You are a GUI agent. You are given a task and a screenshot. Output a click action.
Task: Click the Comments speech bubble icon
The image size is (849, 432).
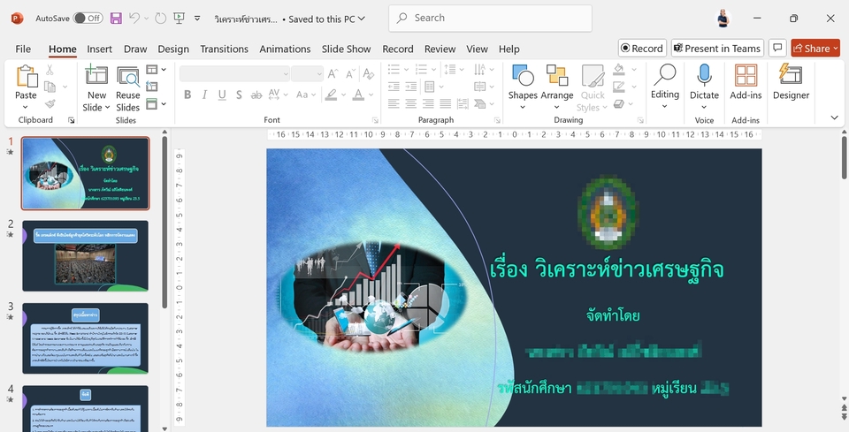[x=777, y=48]
